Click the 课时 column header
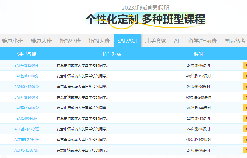This screenshot has width=247, height=158. (x=198, y=54)
